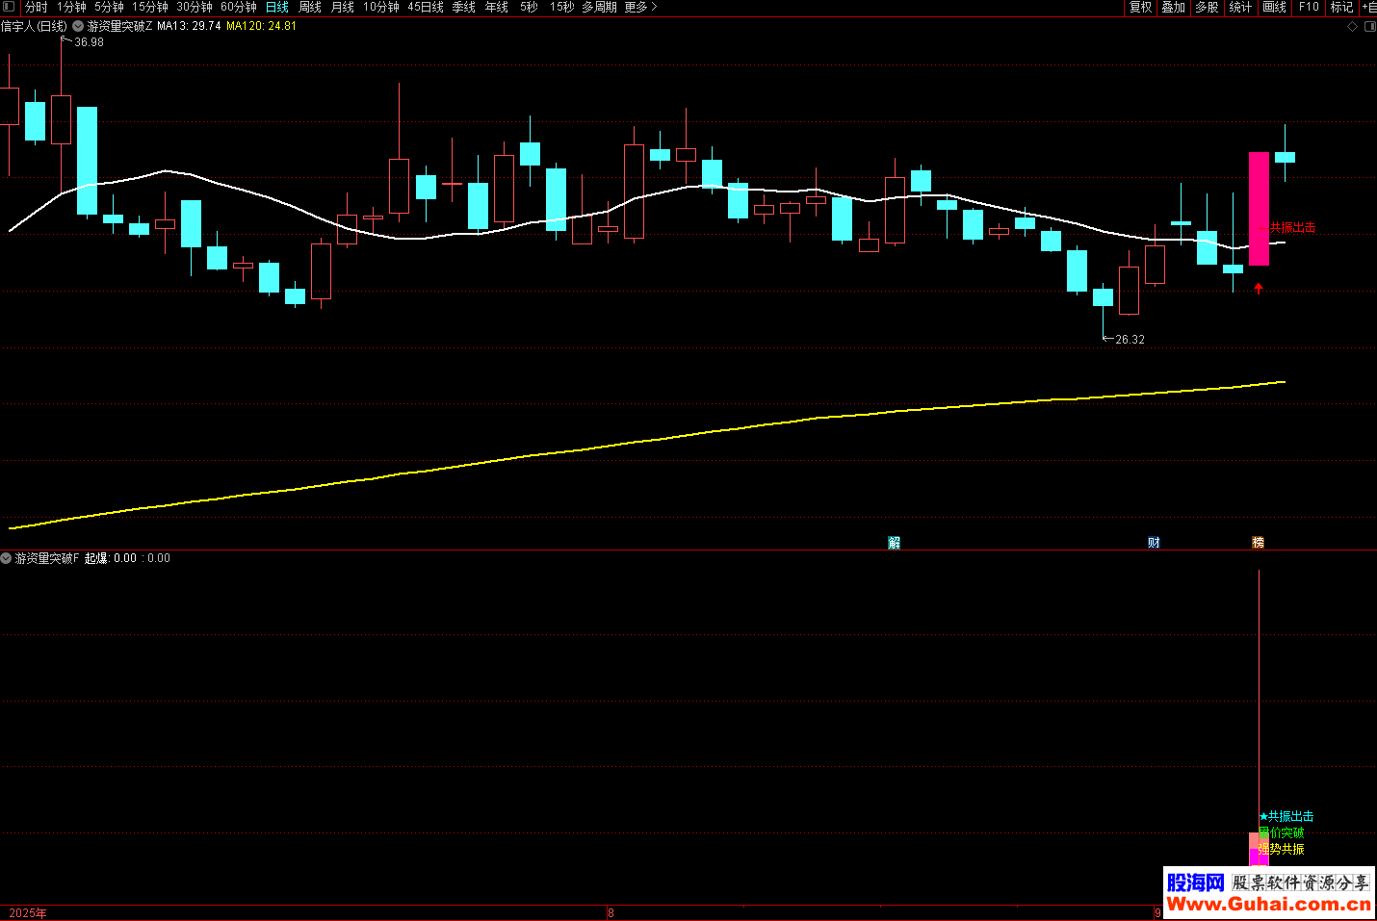
Task: Click the 叠加 overlay button
Action: click(x=1174, y=7)
